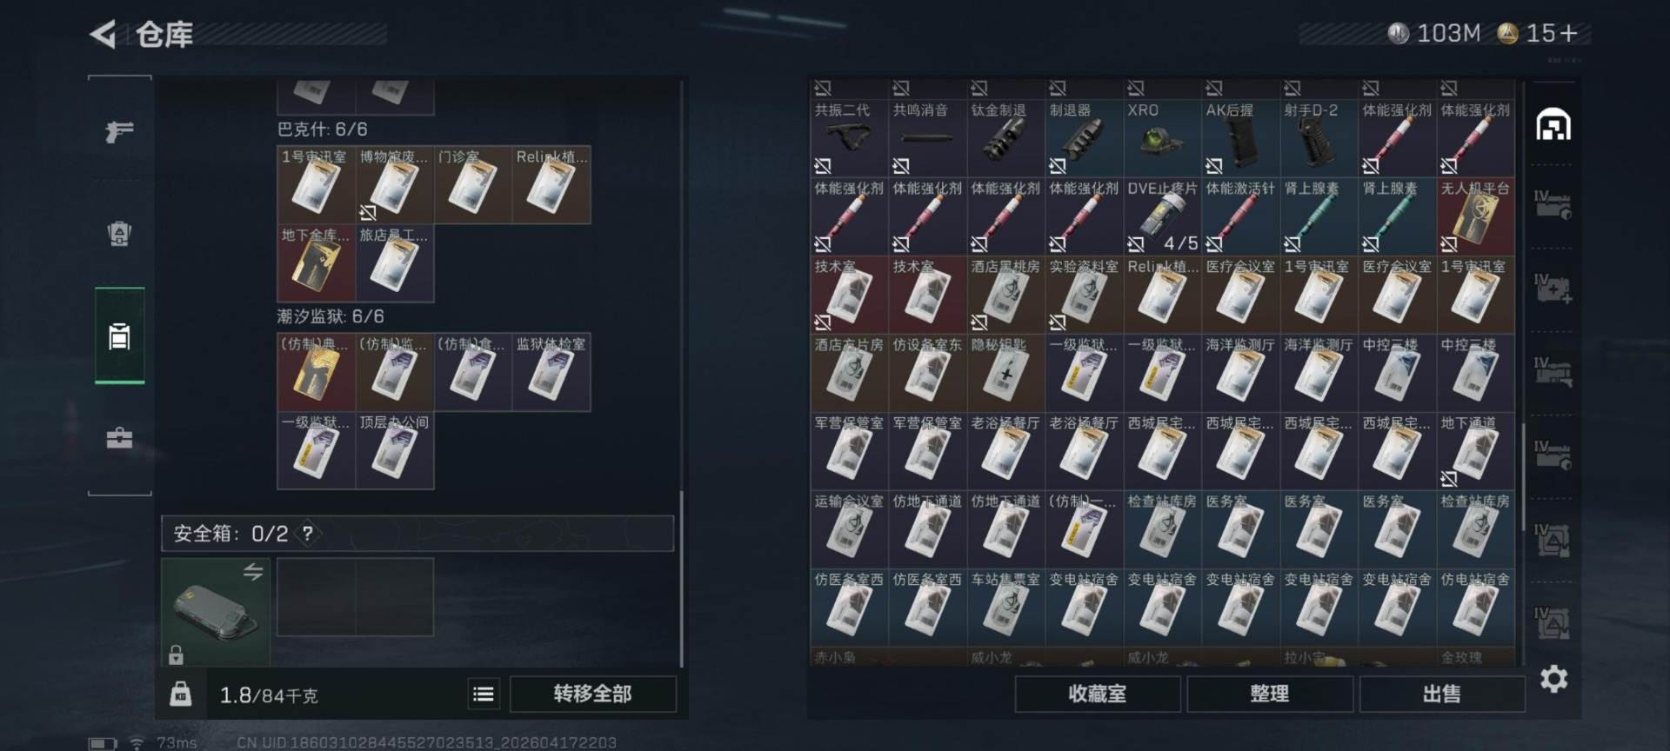This screenshot has width=1670, height=751.
Task: Select the XRO sight item
Action: click(x=1162, y=138)
